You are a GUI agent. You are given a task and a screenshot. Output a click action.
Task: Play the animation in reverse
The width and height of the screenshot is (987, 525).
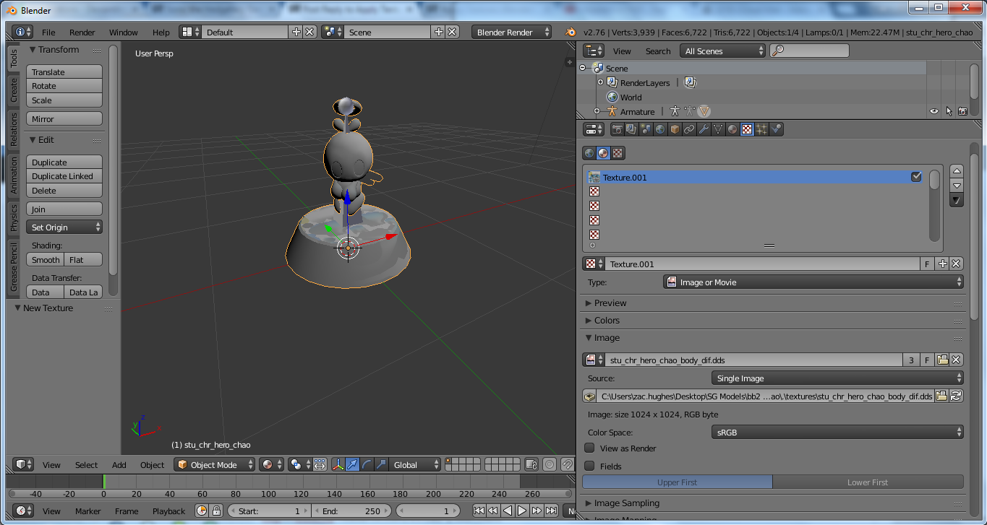click(508, 511)
